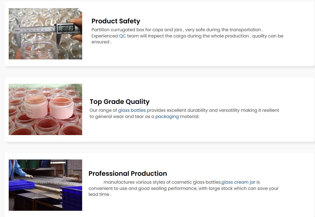Viewport: 315px width, 217px height.
Task: Click the 'Partition currugated box' sentence
Action: coord(177,30)
